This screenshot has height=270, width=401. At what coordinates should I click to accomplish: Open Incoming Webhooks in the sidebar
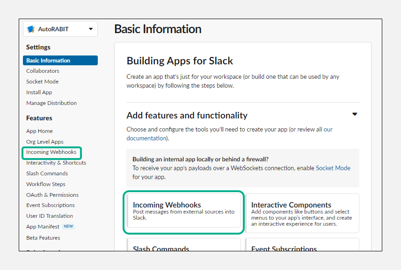(x=51, y=152)
